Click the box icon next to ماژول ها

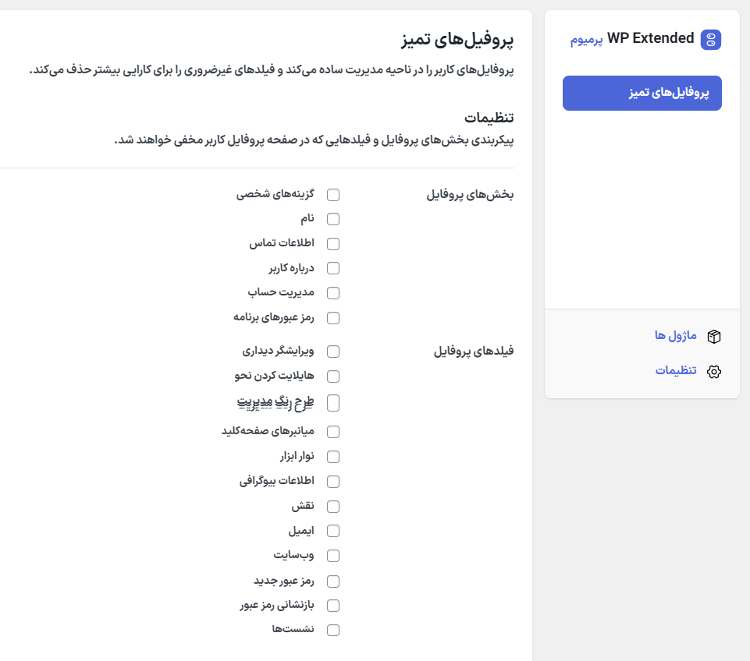[x=714, y=336]
